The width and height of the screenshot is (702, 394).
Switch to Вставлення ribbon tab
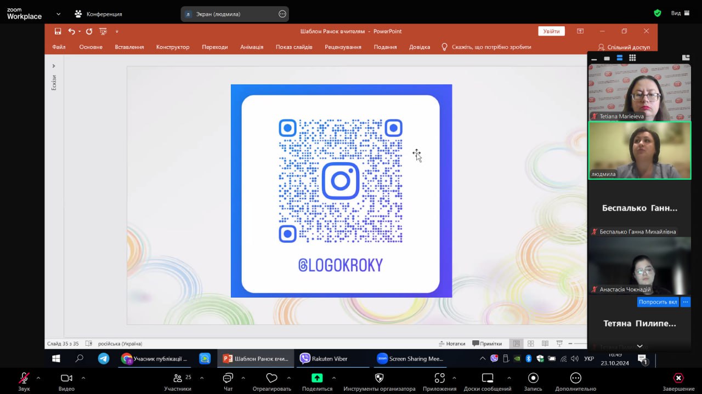pyautogui.click(x=129, y=47)
